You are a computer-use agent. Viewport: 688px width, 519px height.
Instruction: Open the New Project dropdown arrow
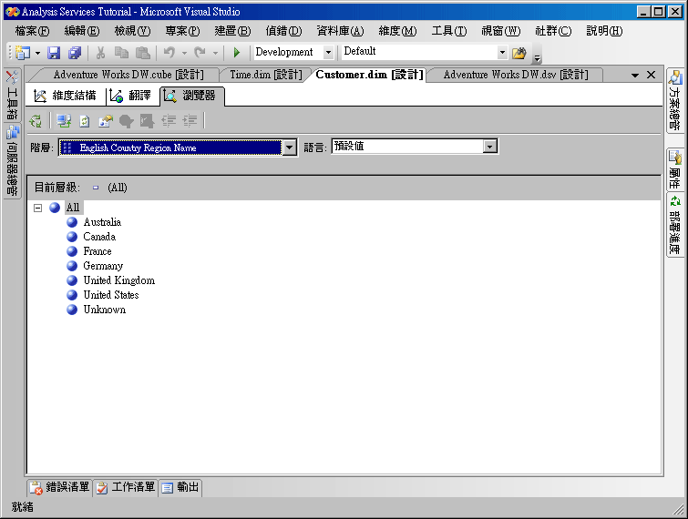click(37, 53)
